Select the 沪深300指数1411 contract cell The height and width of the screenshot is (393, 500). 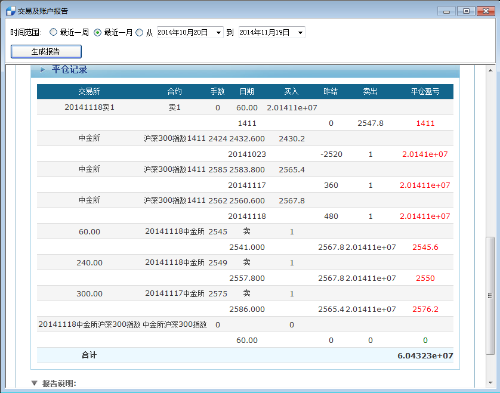click(173, 138)
